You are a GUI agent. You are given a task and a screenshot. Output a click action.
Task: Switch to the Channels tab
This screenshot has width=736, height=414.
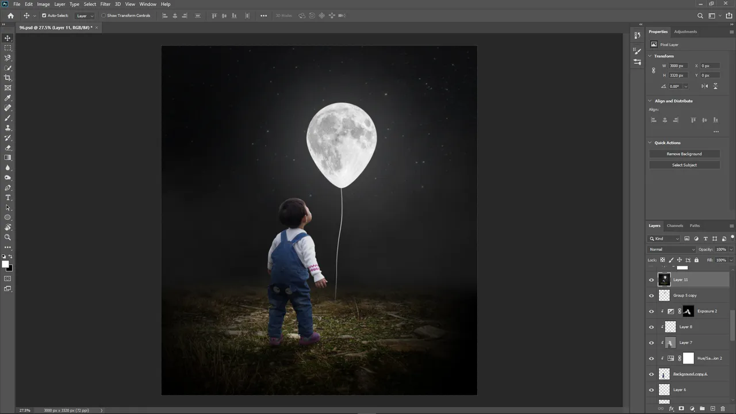pyautogui.click(x=675, y=225)
